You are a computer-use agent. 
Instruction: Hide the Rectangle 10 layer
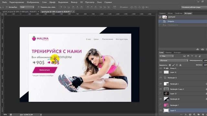tap(160, 99)
